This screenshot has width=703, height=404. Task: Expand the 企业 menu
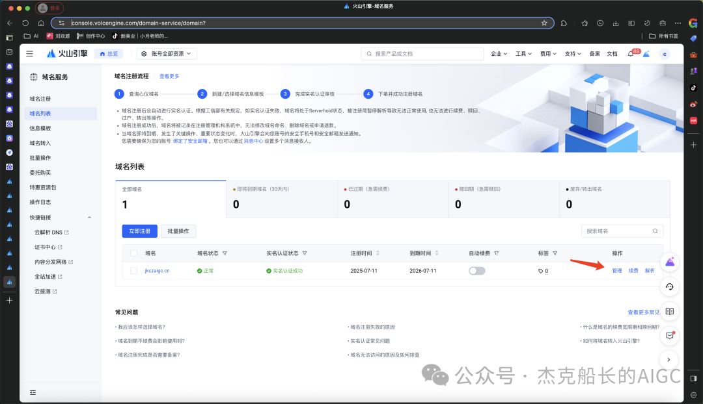tap(499, 54)
